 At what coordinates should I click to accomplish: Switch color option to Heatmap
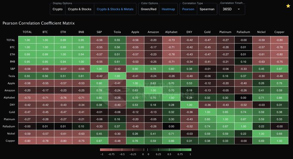[x=168, y=9]
